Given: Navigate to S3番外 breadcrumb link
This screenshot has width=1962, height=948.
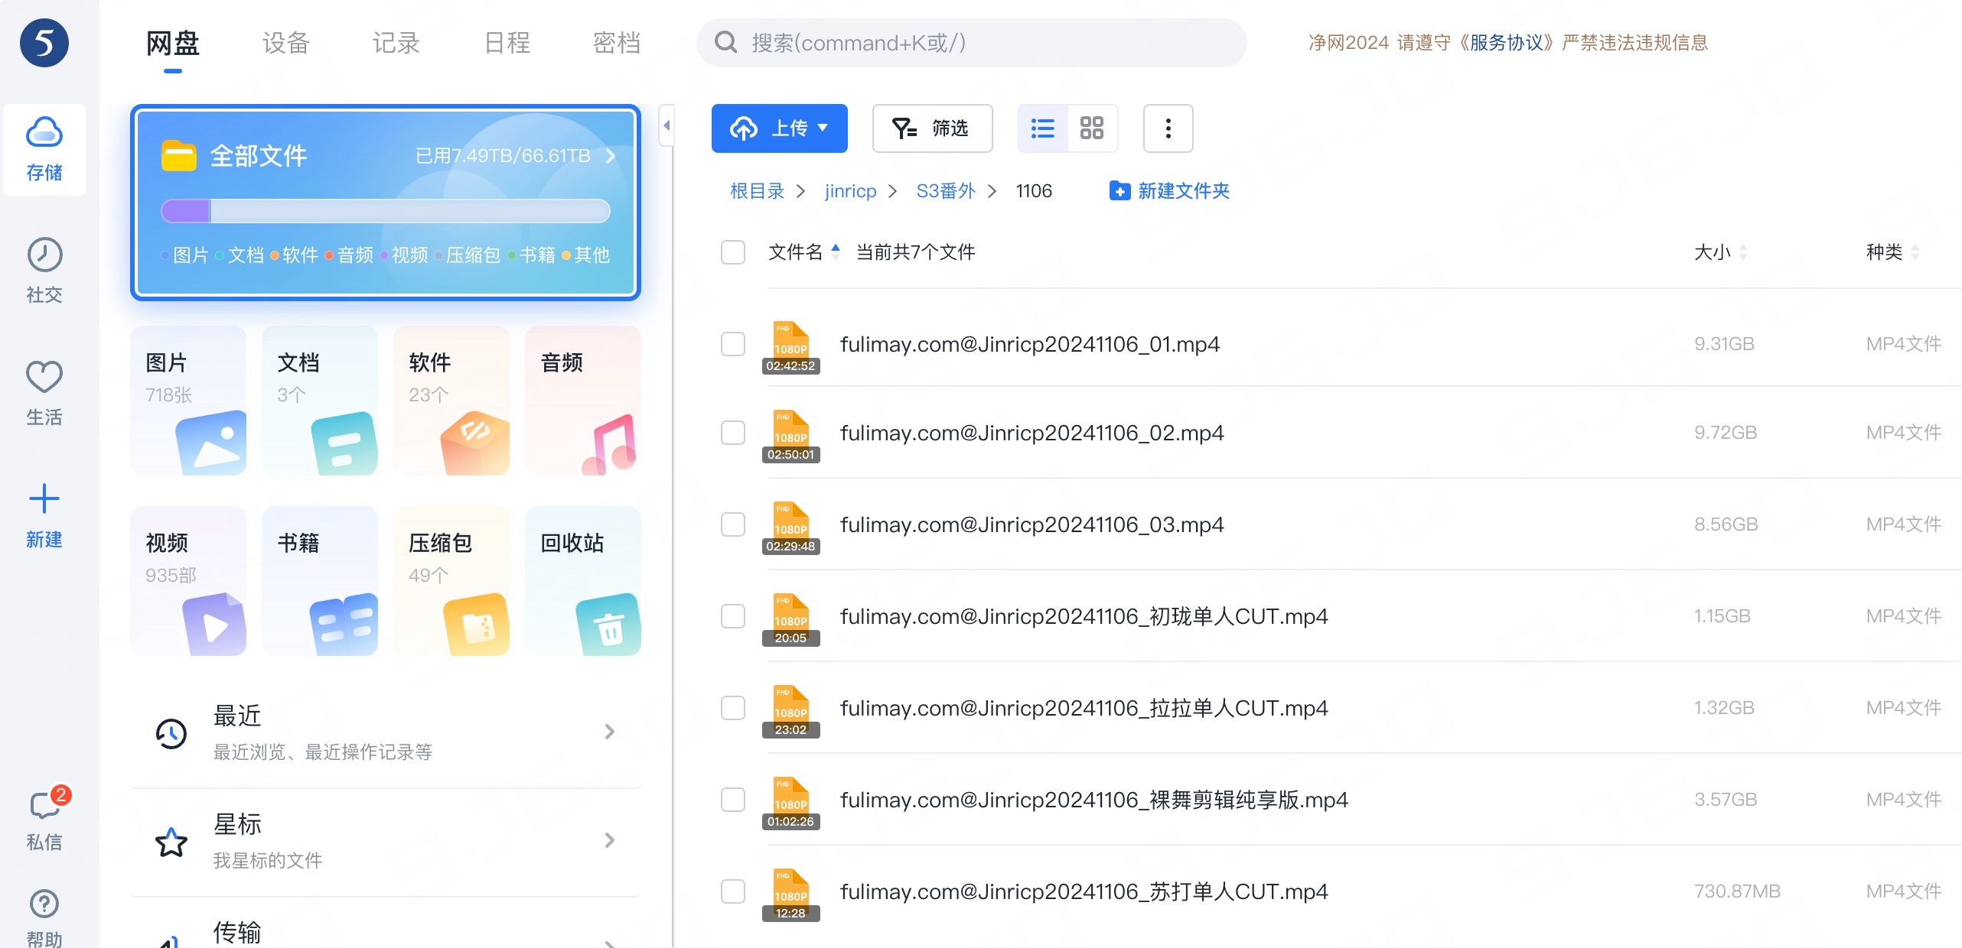Looking at the screenshot, I should [x=946, y=190].
